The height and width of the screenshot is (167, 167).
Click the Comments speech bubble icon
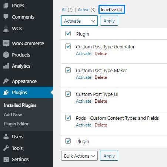coord(6,17)
